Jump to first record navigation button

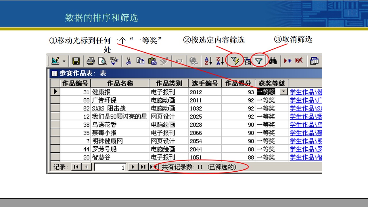tap(76, 167)
